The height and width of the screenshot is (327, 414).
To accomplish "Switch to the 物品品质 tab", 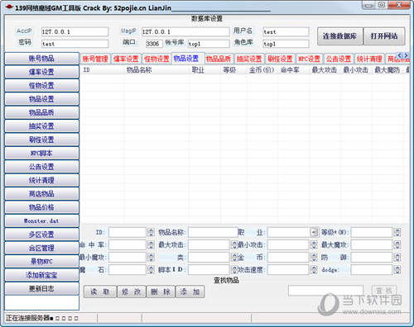I will point(219,59).
